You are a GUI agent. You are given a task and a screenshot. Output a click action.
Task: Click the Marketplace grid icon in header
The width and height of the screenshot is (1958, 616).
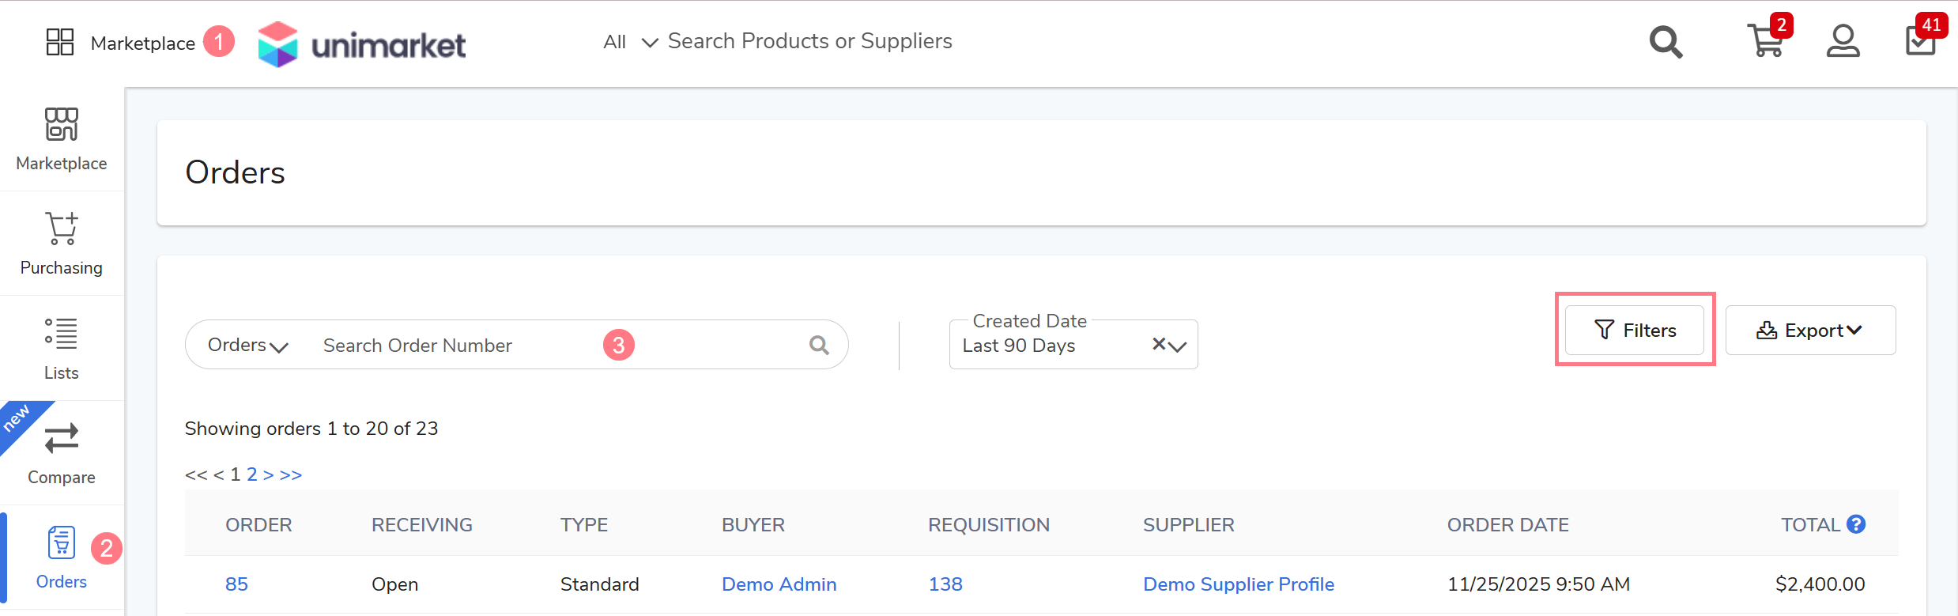coord(60,42)
